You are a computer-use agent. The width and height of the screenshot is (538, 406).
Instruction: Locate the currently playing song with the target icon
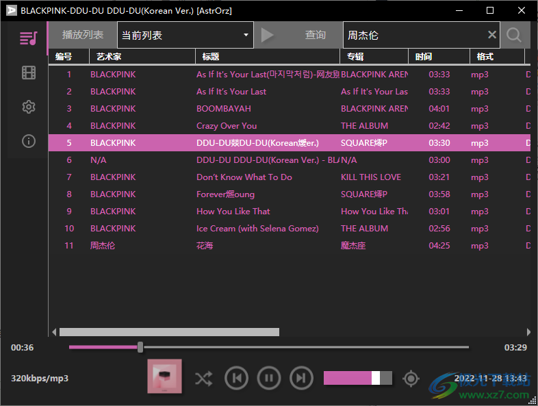(411, 379)
